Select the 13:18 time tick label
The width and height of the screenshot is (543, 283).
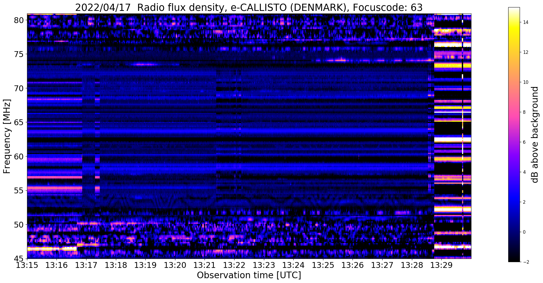pyautogui.click(x=116, y=265)
